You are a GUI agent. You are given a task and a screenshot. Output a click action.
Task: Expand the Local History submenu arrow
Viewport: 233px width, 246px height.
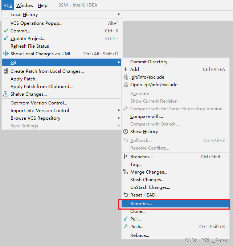point(119,14)
